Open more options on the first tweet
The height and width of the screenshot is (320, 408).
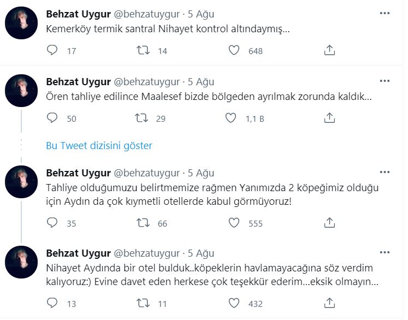(386, 13)
